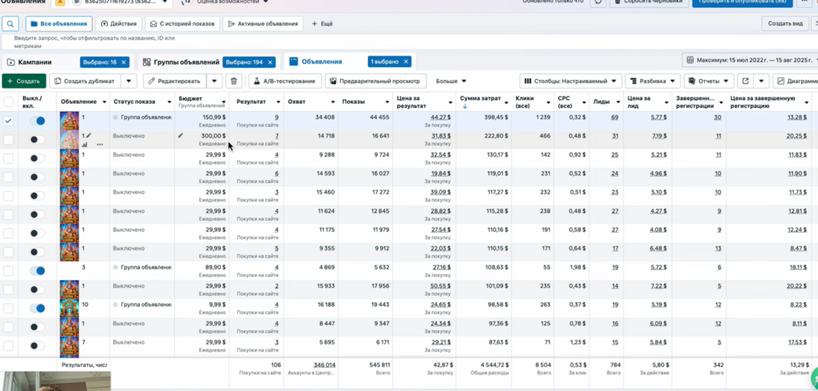Enable the ad in the 222,80 $ row

37,139
